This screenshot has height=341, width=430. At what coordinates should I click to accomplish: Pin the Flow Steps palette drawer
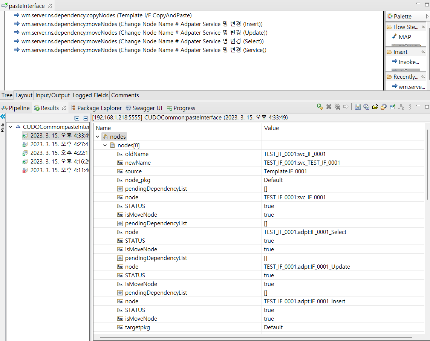coord(423,27)
